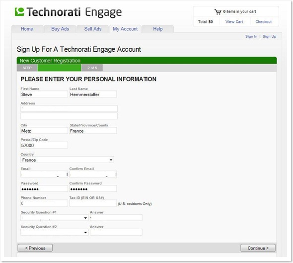This screenshot has width=293, height=263.
Task: Click the '2 of 5' step indicator
Action: 92,68
